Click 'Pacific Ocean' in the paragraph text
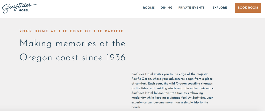The width and height of the screenshot is (265, 111). (x=142, y=79)
